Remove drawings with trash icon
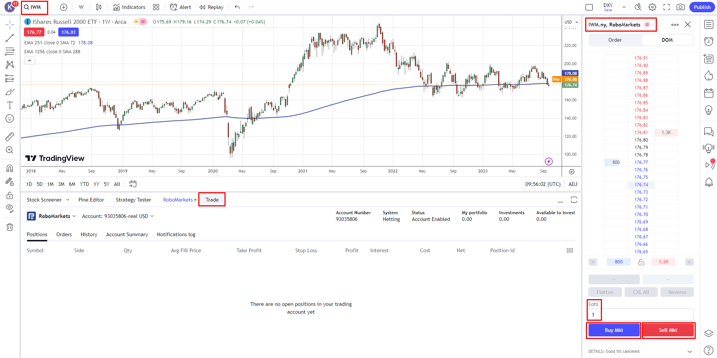Screen dimensions: 717x358 (x=10, y=227)
